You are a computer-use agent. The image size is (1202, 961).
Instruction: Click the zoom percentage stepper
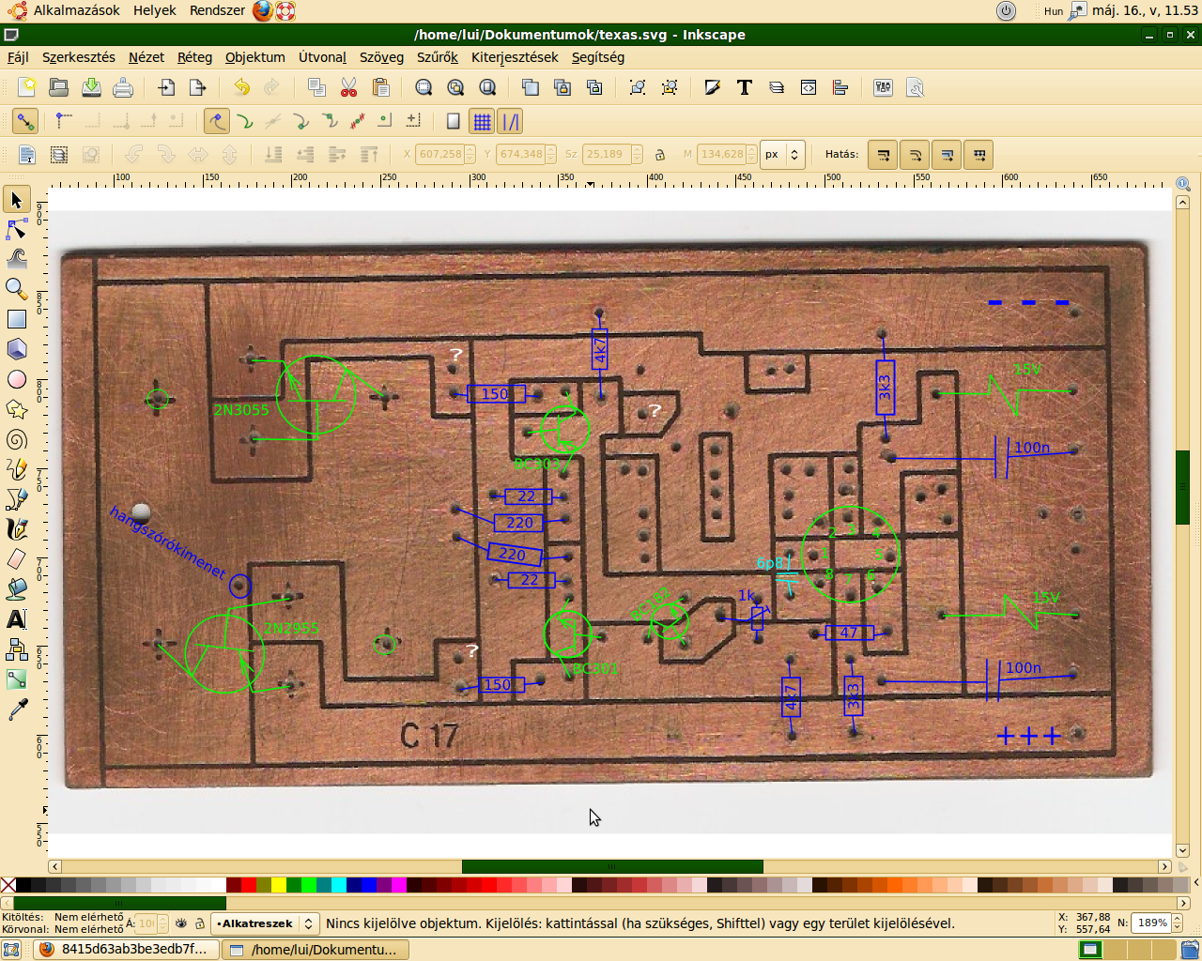tap(1175, 923)
